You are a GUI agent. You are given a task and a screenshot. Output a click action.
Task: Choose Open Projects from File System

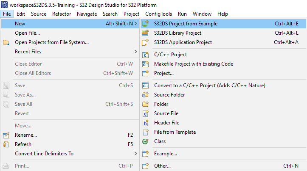(x=52, y=42)
